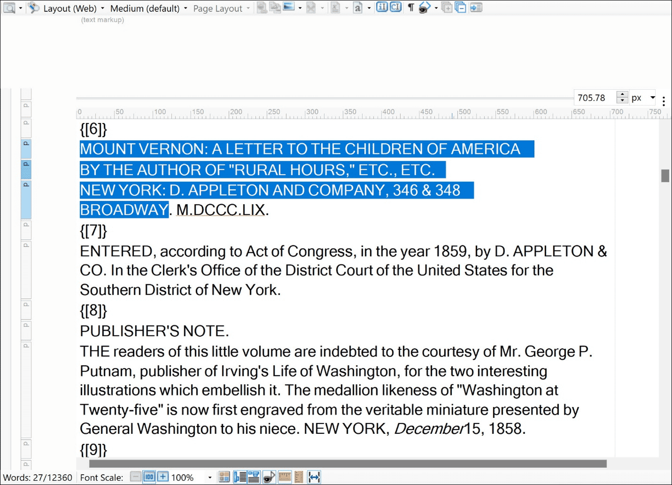This screenshot has width=672, height=485.
Task: Click the CI toolbar icon
Action: tap(396, 7)
